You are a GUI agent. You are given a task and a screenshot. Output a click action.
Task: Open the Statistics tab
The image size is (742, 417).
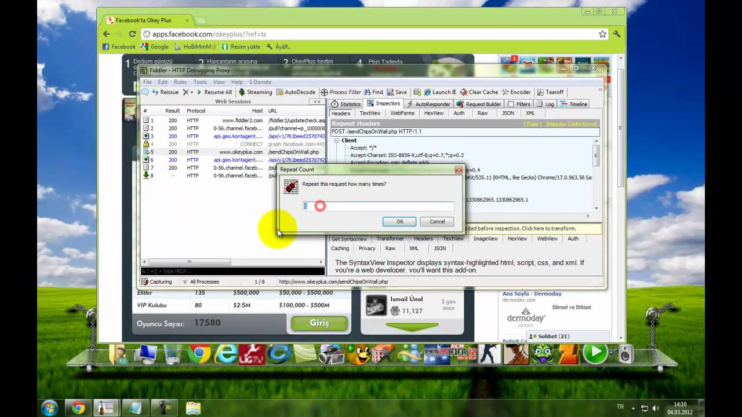[x=346, y=104]
